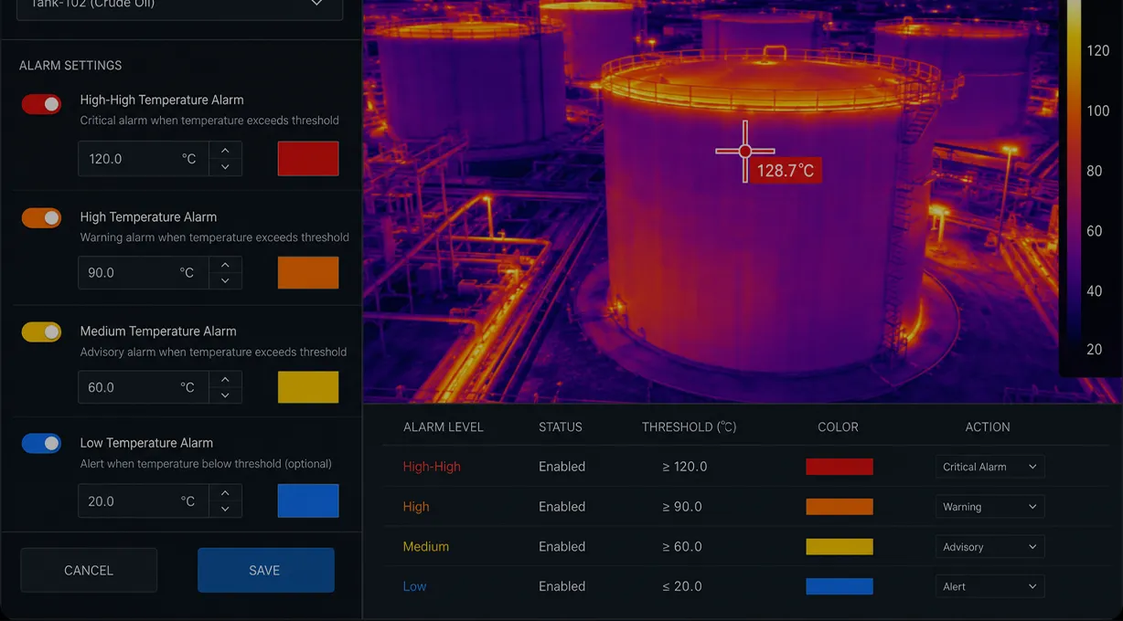Open the yellow Medium alarm color swatch
The width and height of the screenshot is (1123, 621).
coord(308,387)
